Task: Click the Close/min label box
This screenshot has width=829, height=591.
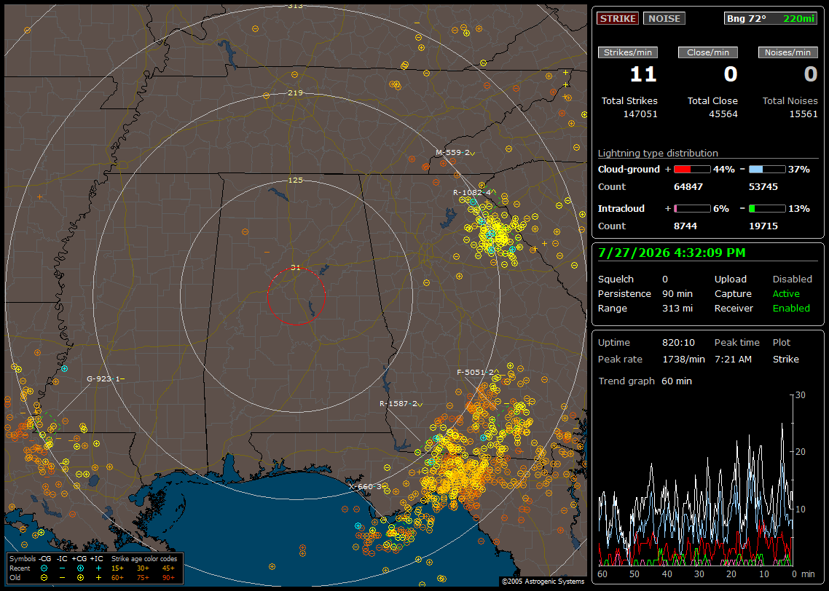Action: coord(708,52)
